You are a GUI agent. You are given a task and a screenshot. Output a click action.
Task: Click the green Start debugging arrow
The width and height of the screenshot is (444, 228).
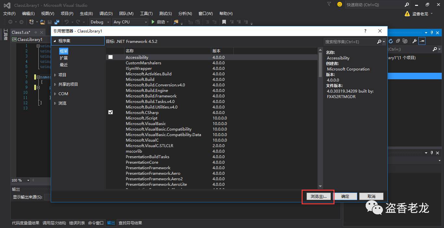tap(153, 22)
